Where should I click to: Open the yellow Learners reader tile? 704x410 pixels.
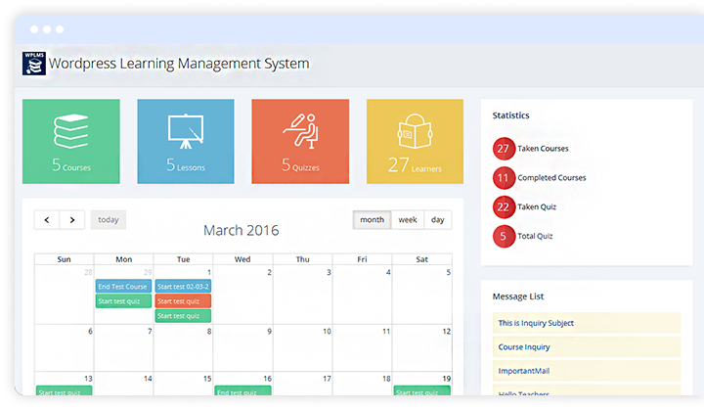point(415,141)
